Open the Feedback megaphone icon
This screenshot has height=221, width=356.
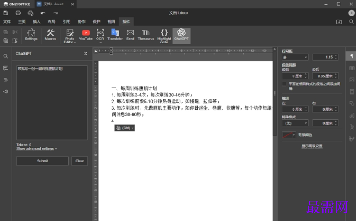pyautogui.click(x=6, y=91)
